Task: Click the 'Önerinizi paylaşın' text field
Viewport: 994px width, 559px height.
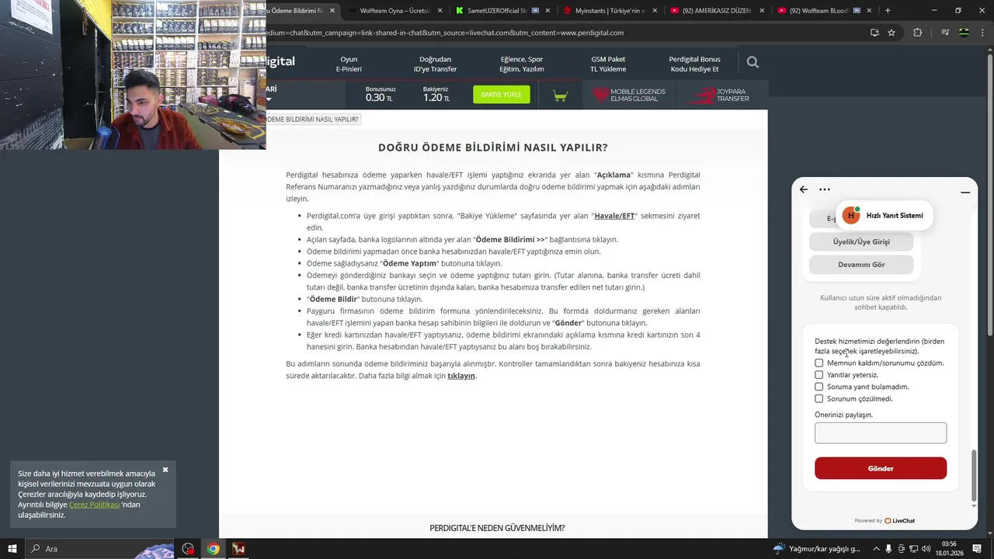Action: pos(881,433)
